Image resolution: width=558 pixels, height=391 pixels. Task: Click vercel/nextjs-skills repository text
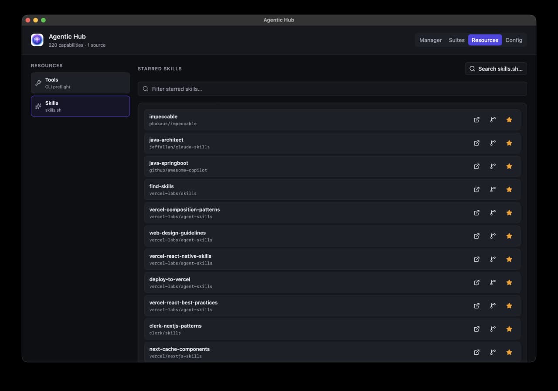(176, 356)
